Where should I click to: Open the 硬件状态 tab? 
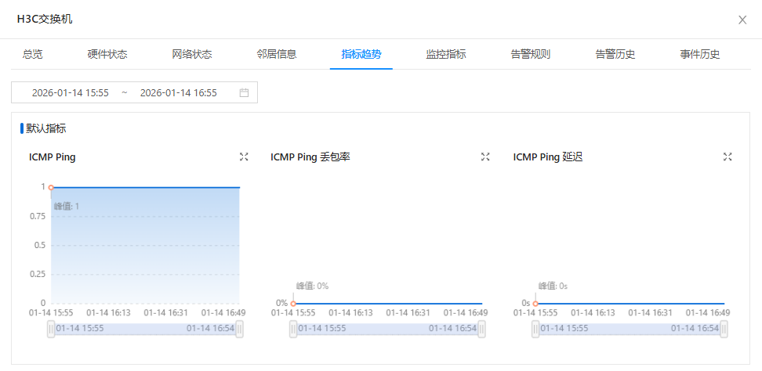pyautogui.click(x=107, y=54)
